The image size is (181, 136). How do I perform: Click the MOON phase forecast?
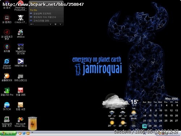134,122
